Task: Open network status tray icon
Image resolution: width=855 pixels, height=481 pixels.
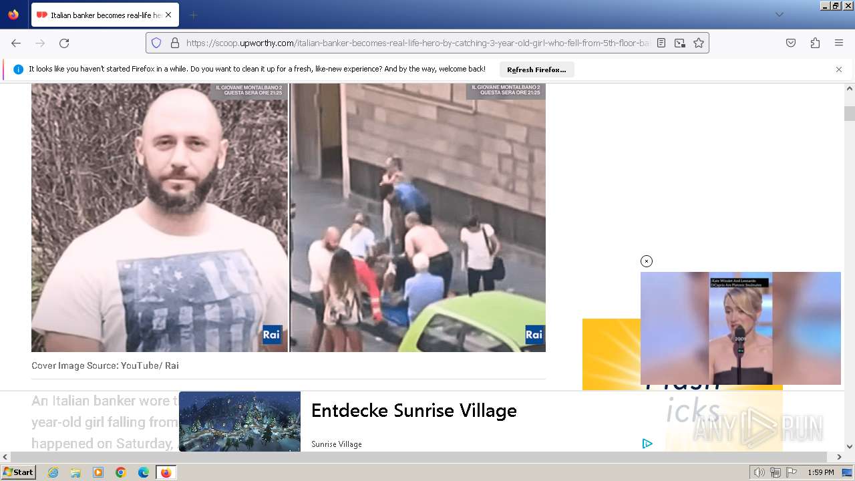Action: click(x=775, y=472)
